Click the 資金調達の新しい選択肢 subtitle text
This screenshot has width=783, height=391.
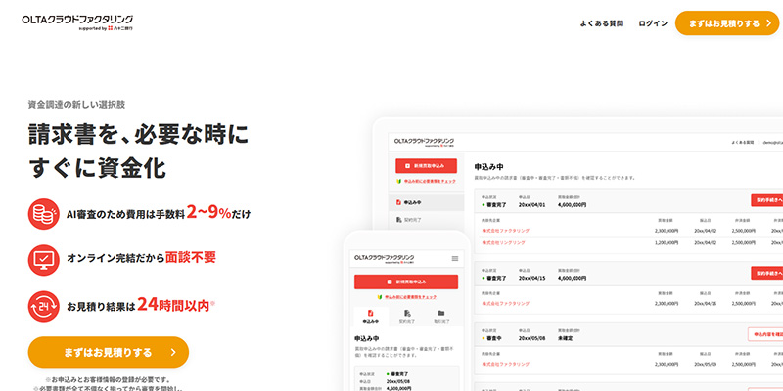point(76,105)
